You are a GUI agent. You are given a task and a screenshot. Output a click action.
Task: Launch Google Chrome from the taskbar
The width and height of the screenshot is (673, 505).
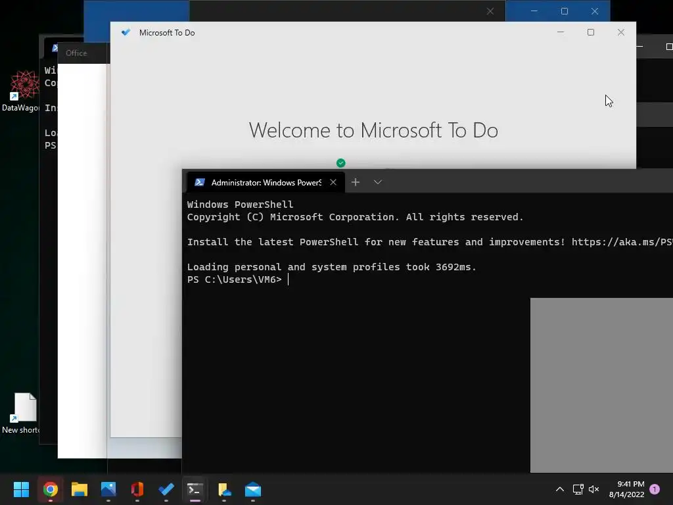(50, 489)
